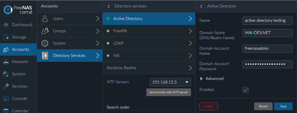Click the chevron on Kerberos Realms row
The width and height of the screenshot is (297, 113).
[190, 68]
